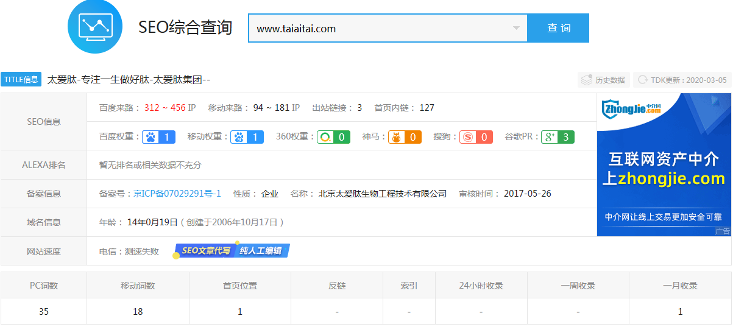Image resolution: width=733 pixels, height=327 pixels.
Task: Click the 查询 search button
Action: pyautogui.click(x=558, y=28)
